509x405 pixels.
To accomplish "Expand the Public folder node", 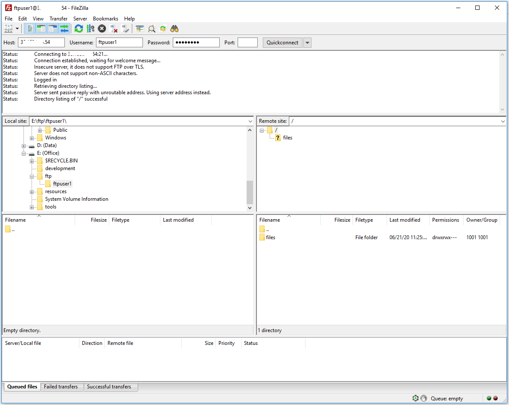I will 40,130.
